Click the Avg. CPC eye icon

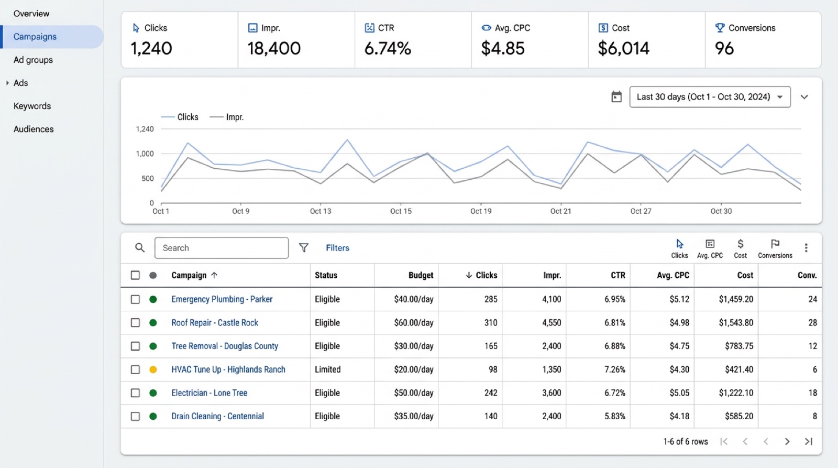[x=486, y=28]
